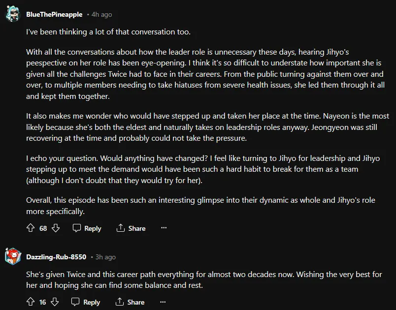Click BlueThePineapple's avatar image

12,14
